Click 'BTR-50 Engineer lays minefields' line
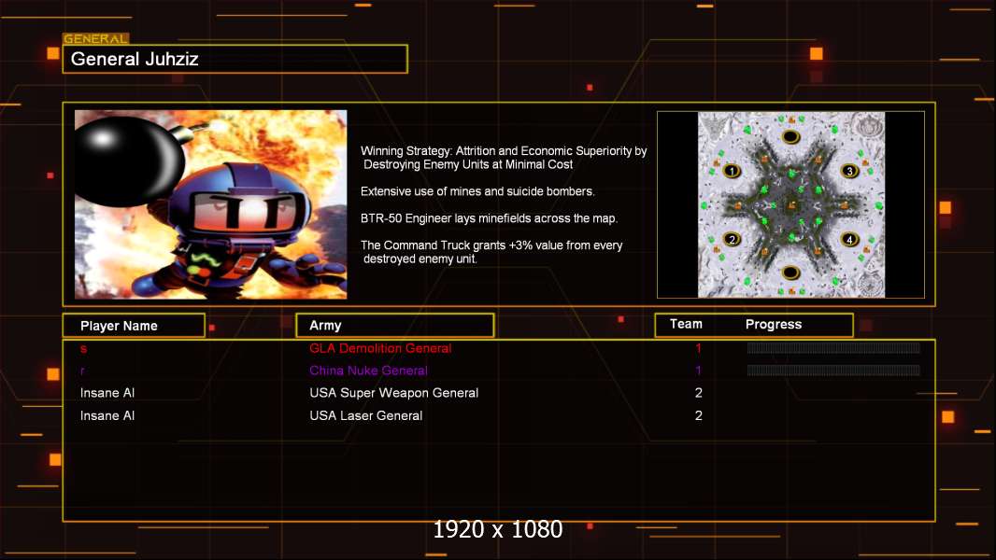Image resolution: width=996 pixels, height=560 pixels. tap(489, 218)
